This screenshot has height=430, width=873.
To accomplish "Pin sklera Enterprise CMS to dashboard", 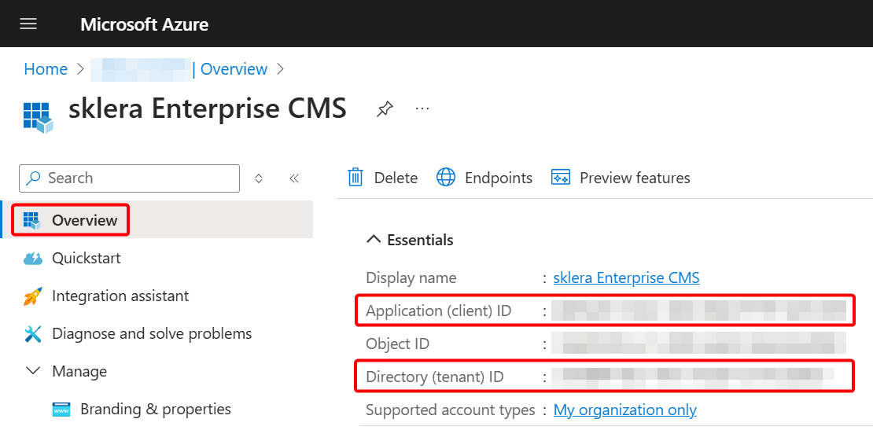I will coord(384,108).
